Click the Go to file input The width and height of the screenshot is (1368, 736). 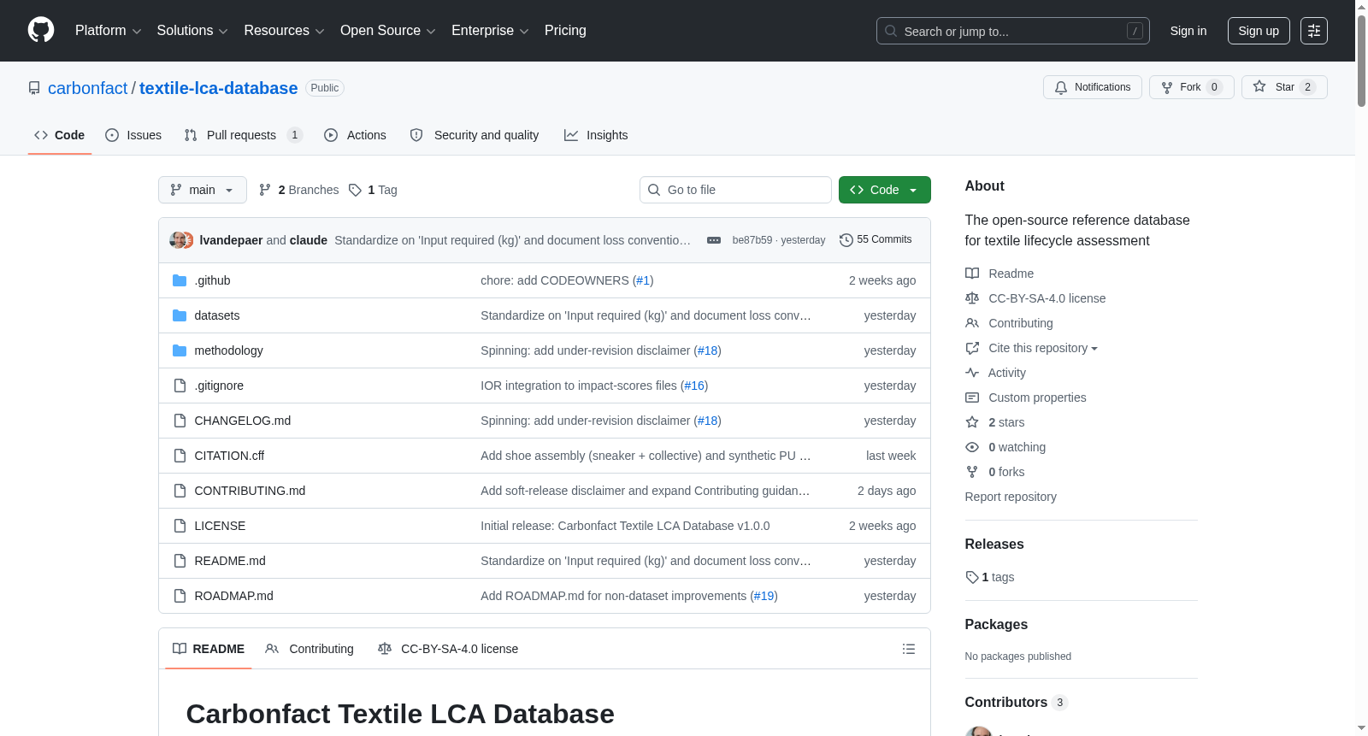pyautogui.click(x=735, y=190)
